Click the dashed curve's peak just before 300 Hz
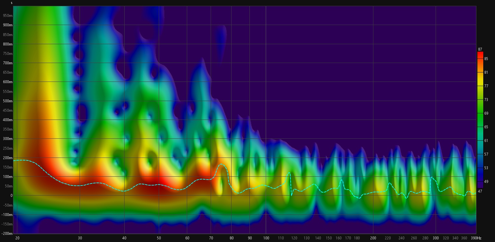This screenshot has height=242, width=495. [432, 177]
